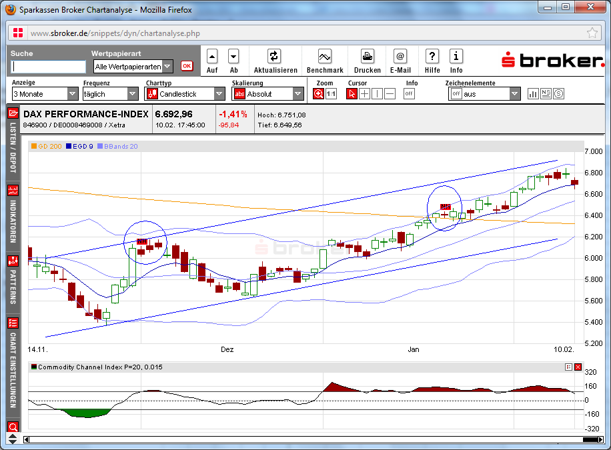Open the LISTEN / DEPOT side tab
Screen dimensions: 611x450
(13, 147)
